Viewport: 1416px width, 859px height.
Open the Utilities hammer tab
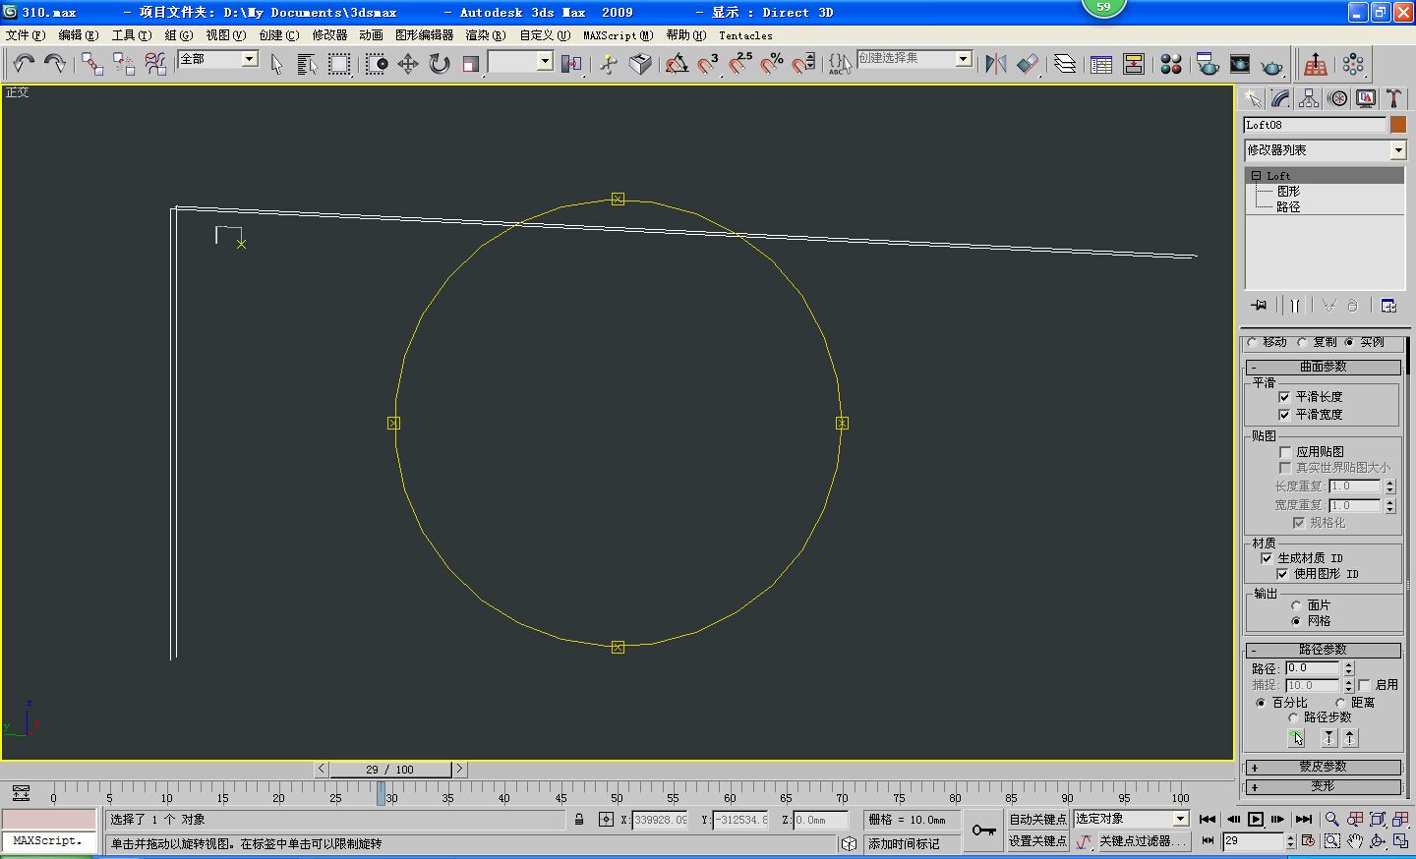point(1393,98)
